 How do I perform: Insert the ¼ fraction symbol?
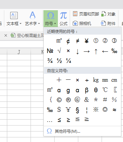point(68,61)
